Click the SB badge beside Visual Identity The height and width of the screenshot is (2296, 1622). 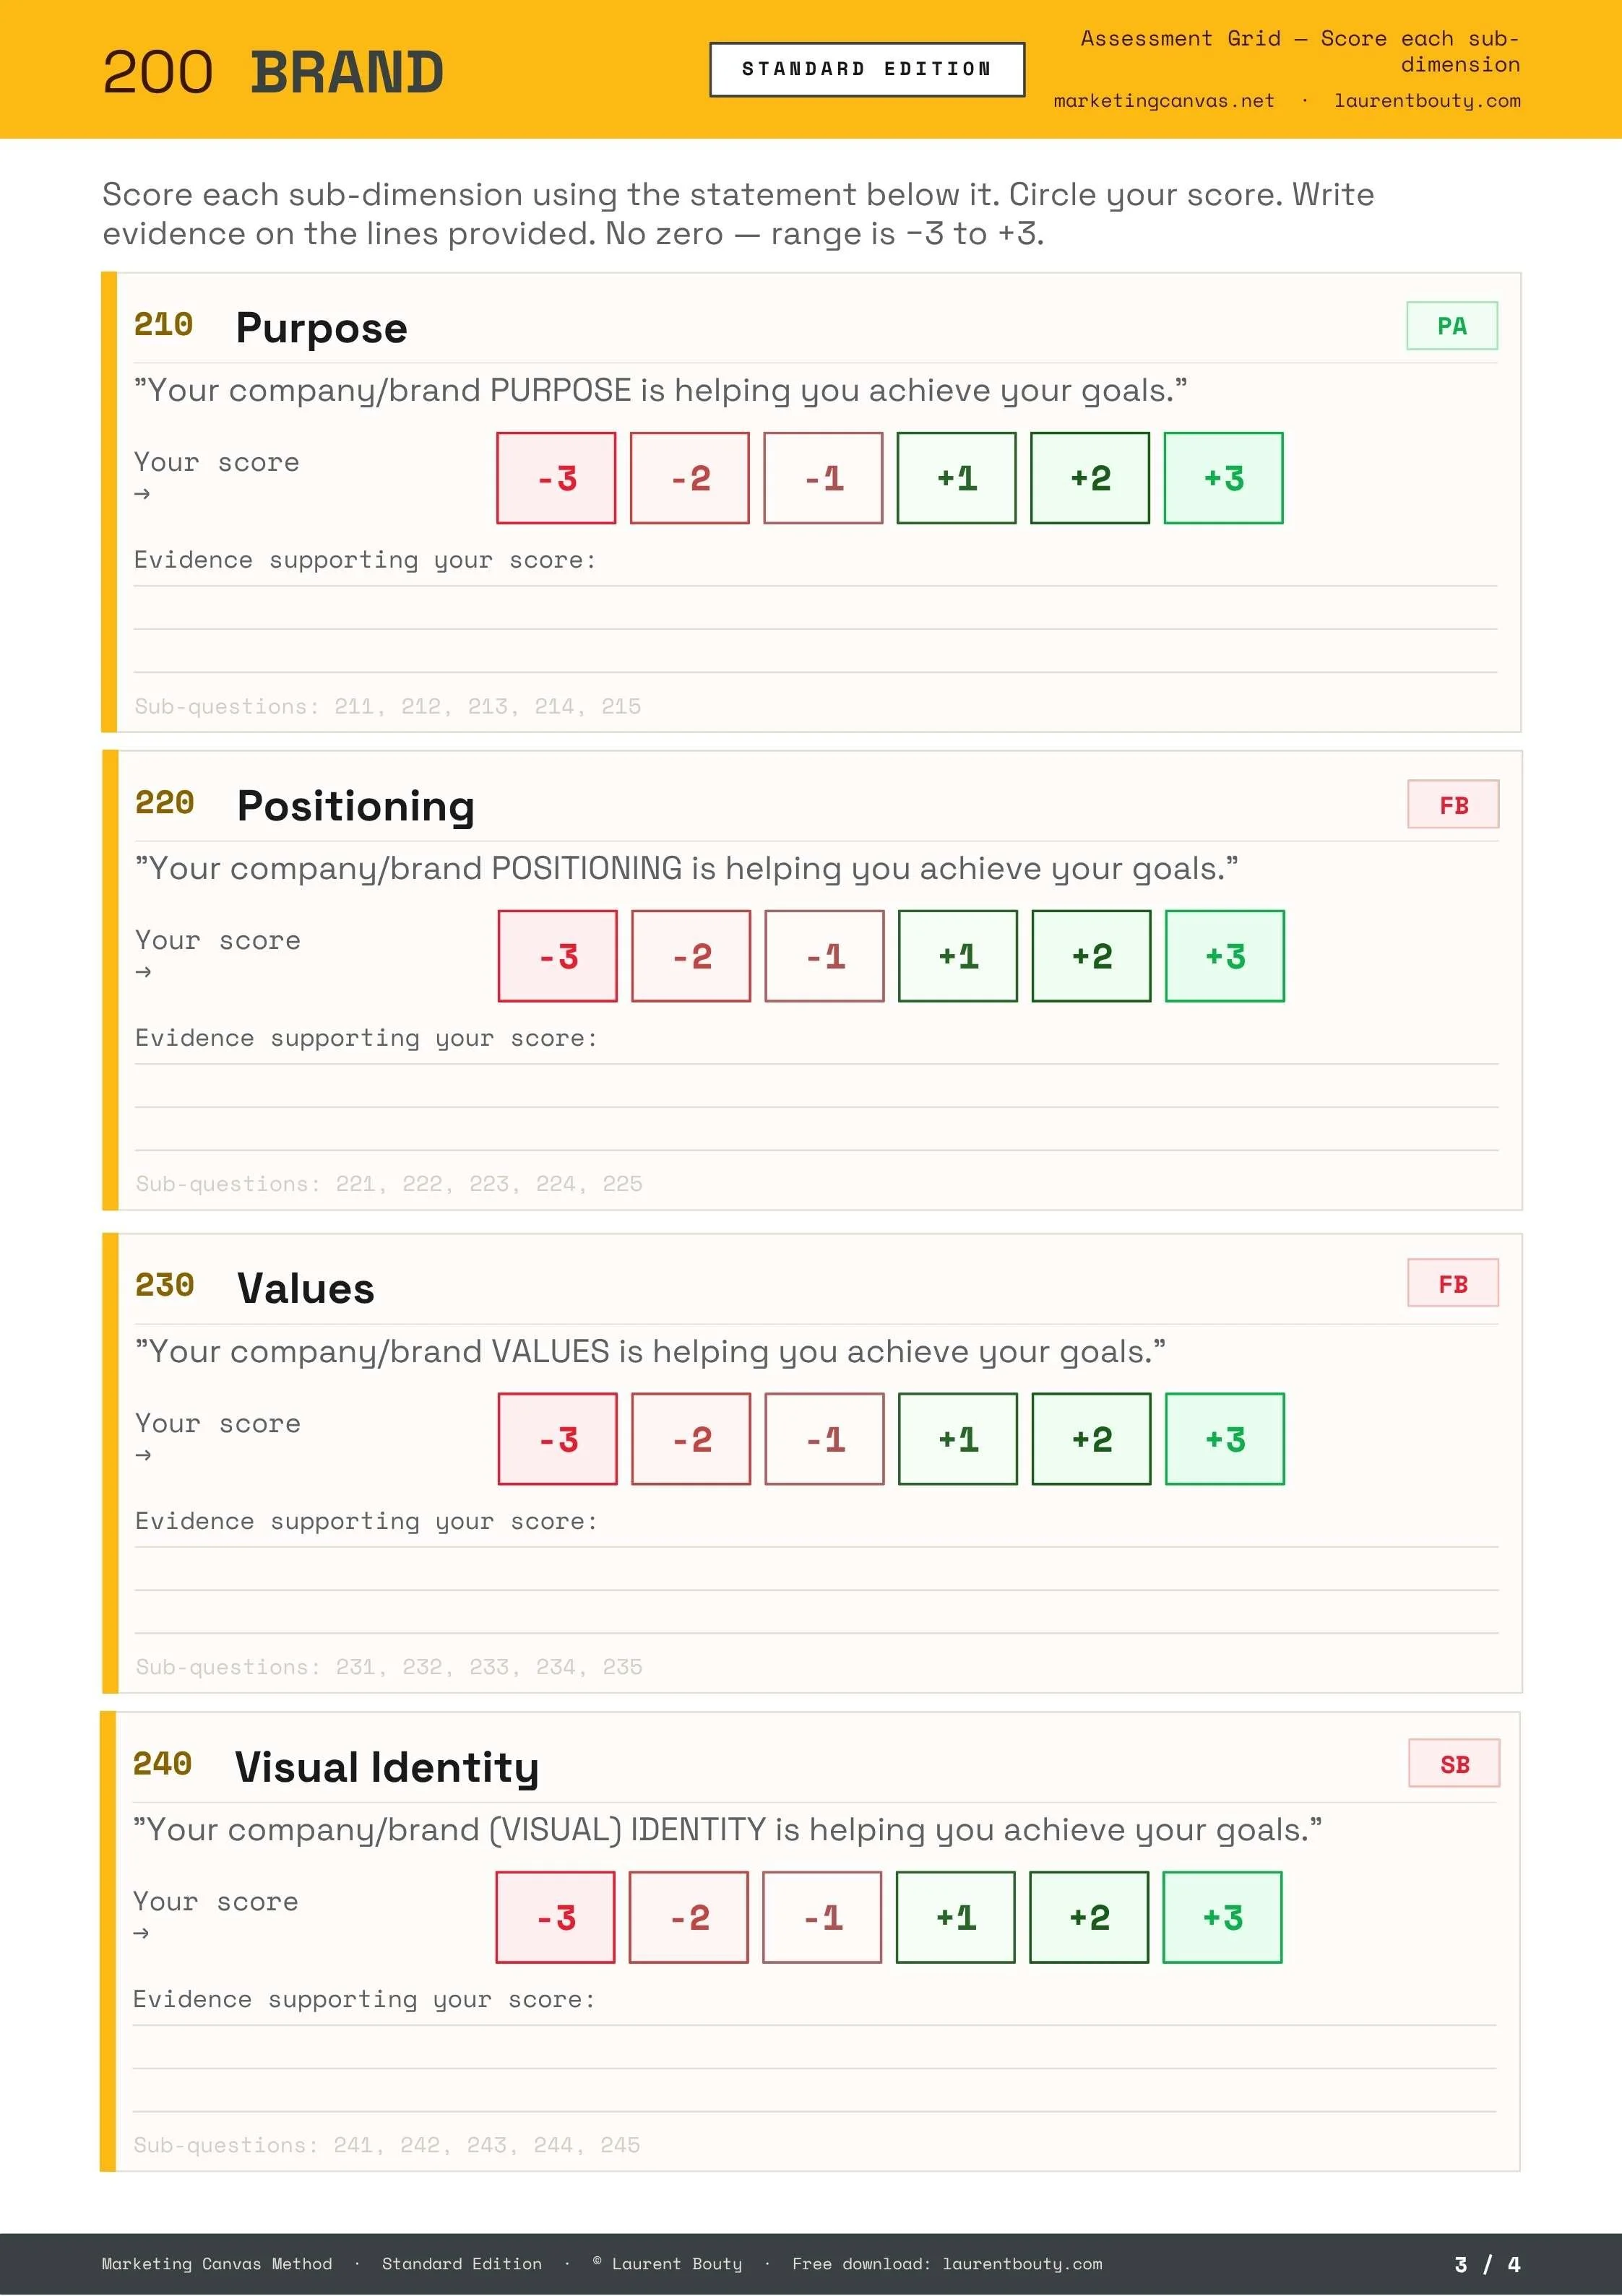[x=1454, y=1764]
